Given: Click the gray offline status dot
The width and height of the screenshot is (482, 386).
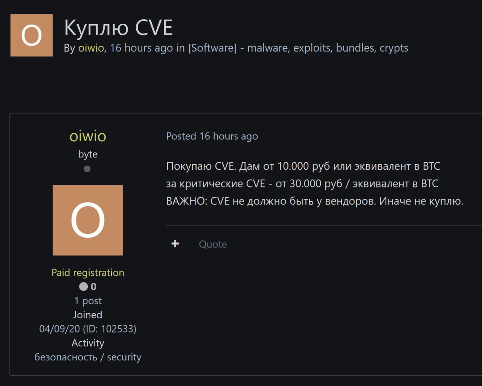Looking at the screenshot, I should 87,169.
